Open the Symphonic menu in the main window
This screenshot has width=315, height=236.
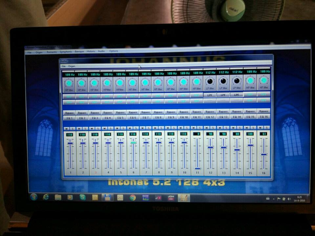(66, 52)
